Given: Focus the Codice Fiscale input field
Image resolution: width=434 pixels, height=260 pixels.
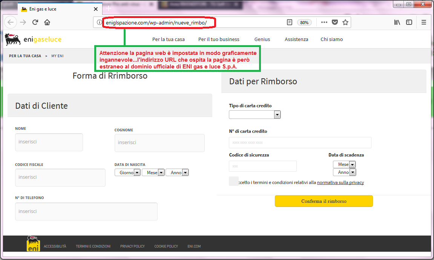Looking at the screenshot, I should click(60, 178).
